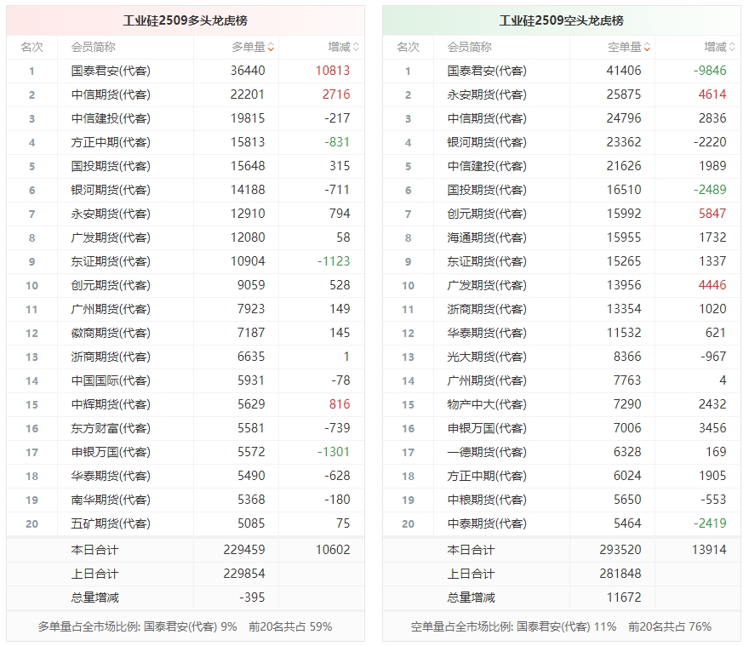Select red change value 4446
The height and width of the screenshot is (646, 749).
(x=712, y=285)
